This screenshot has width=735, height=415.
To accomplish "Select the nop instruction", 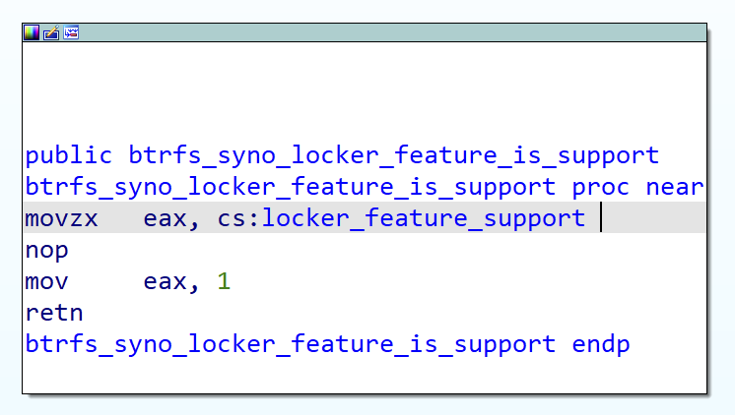I will 46,250.
